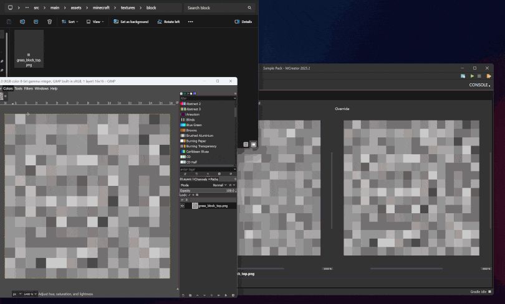Switch to the Layers tab in GIMP
The width and height of the screenshot is (505, 304).
pos(186,179)
